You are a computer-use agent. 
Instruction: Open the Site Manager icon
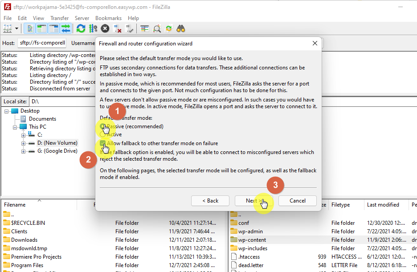(8, 28)
